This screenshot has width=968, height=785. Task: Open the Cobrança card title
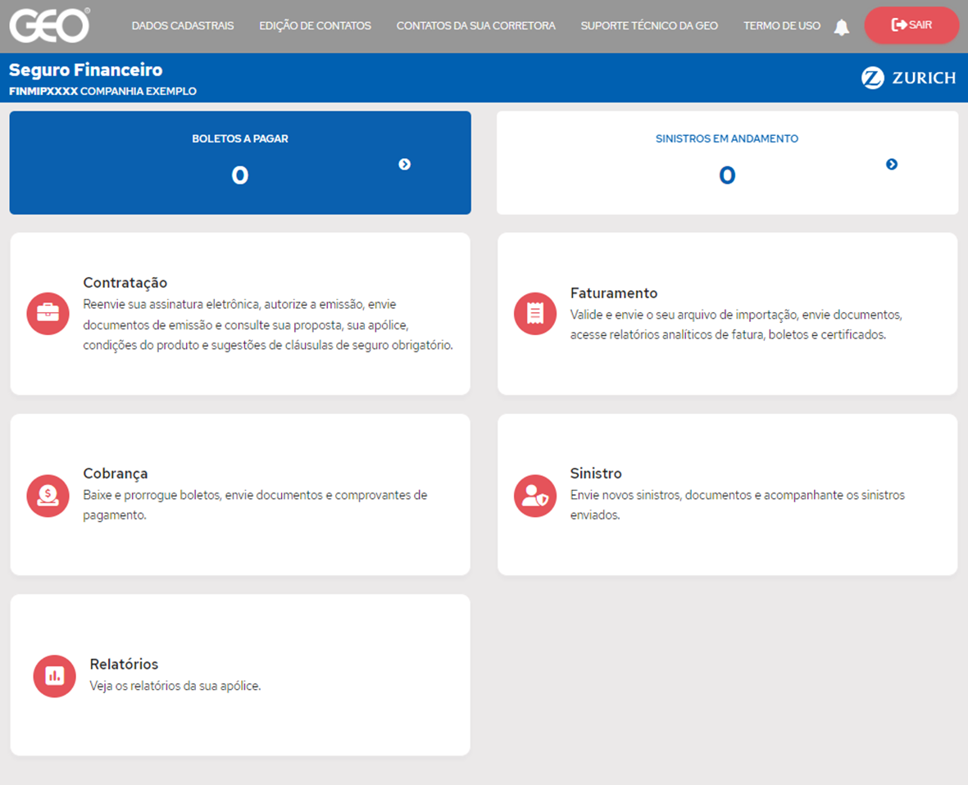tap(116, 474)
